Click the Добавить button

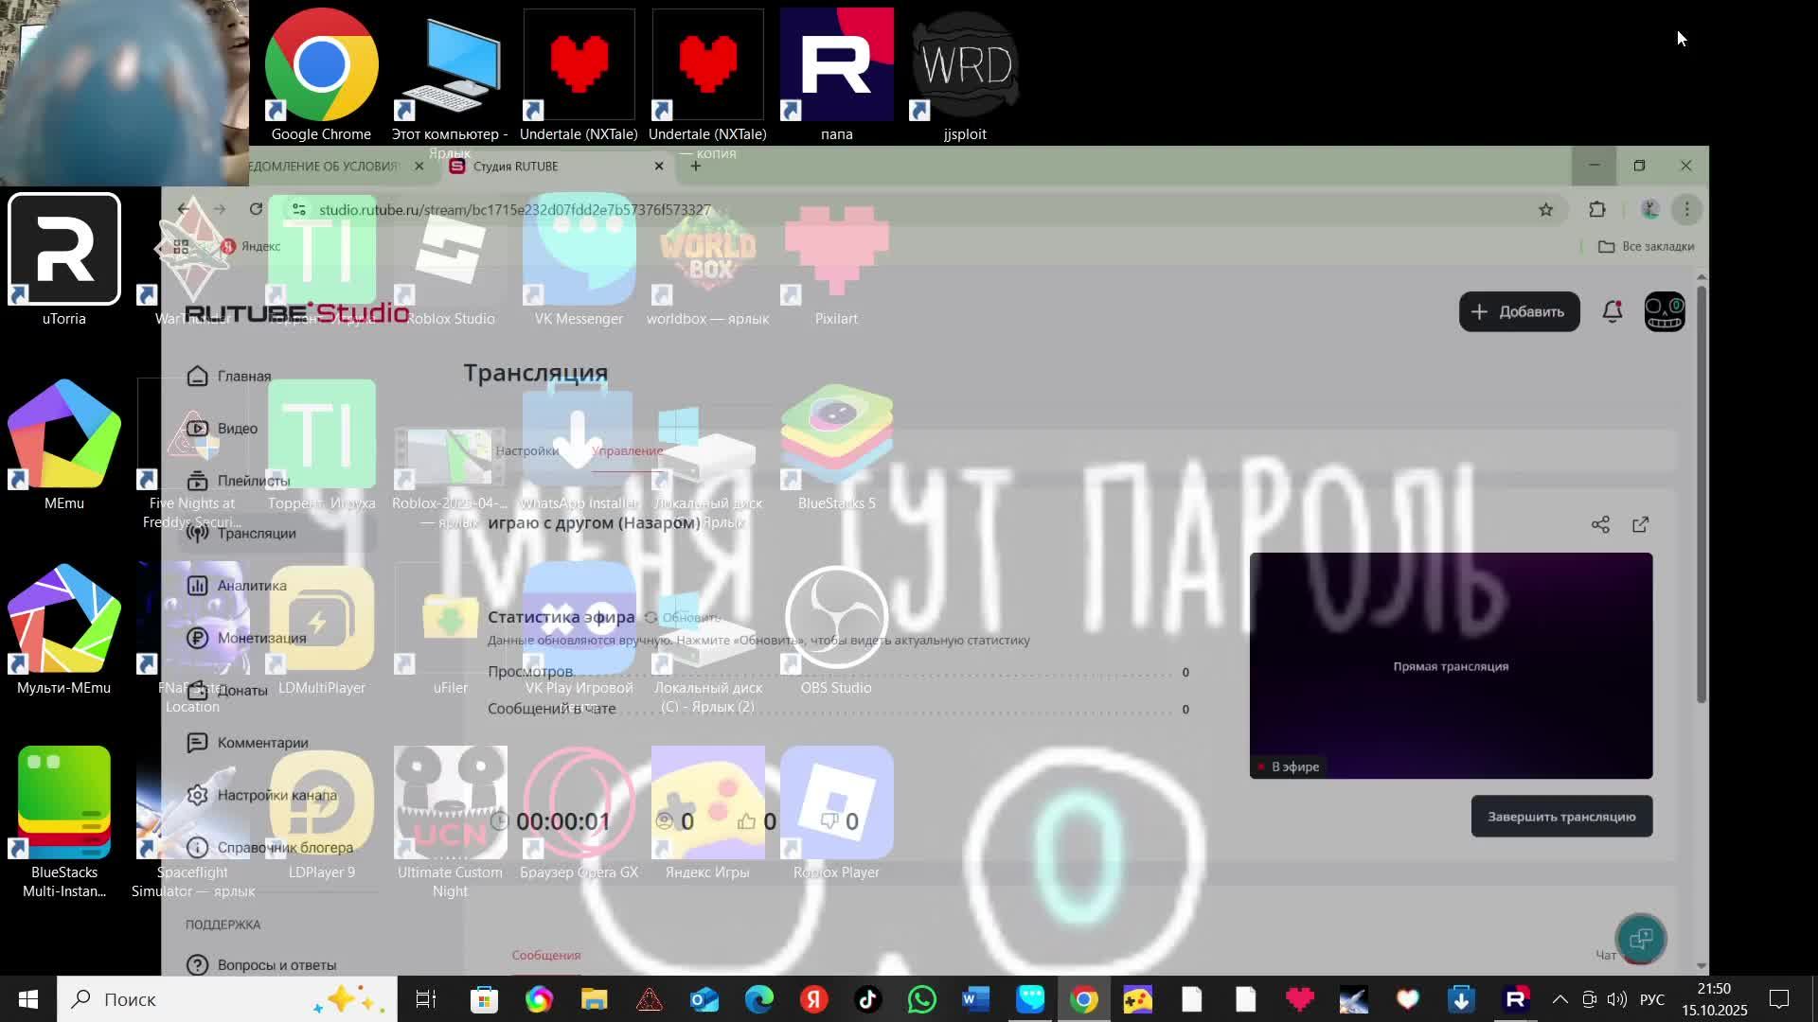[x=1519, y=311]
